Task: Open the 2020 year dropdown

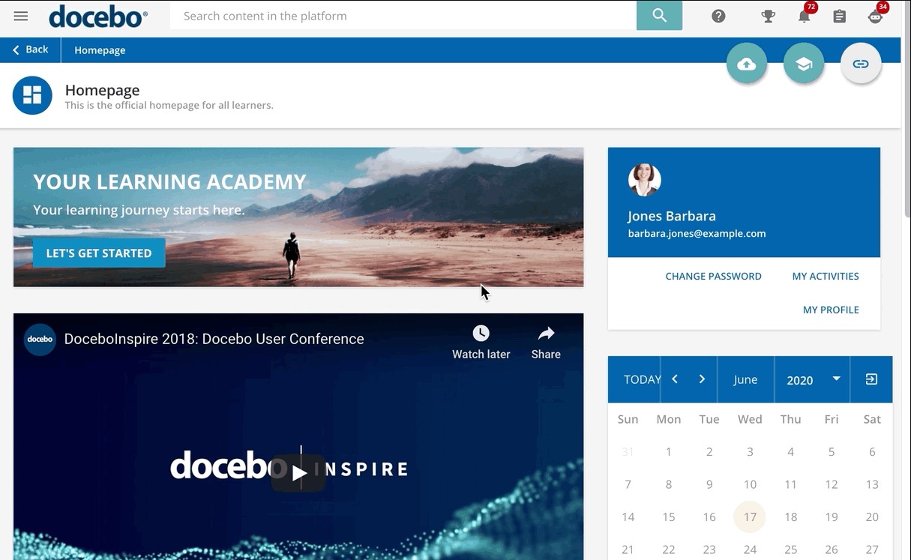Action: pos(813,379)
